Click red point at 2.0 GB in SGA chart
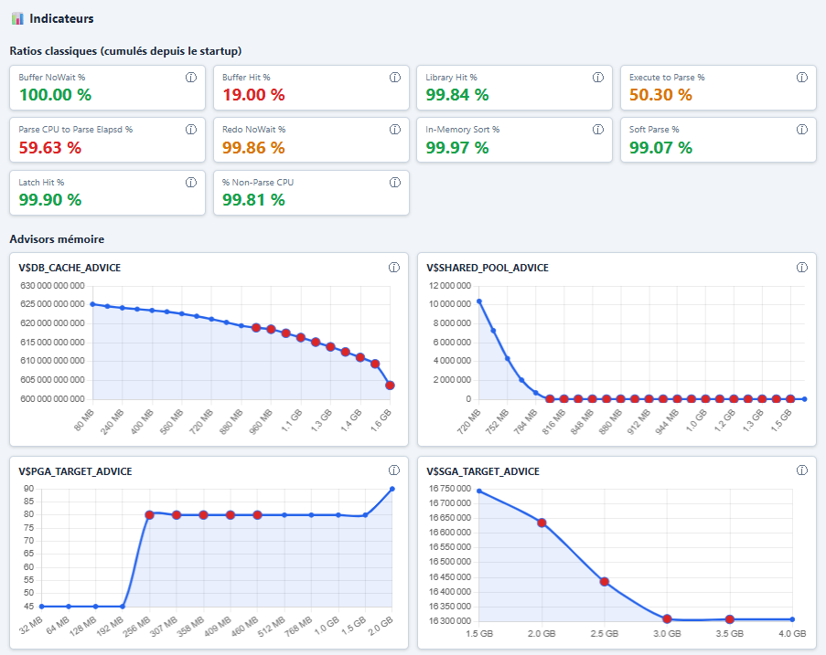 click(x=542, y=523)
